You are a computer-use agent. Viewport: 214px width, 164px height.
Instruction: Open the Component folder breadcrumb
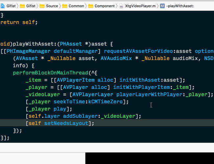[101, 6]
